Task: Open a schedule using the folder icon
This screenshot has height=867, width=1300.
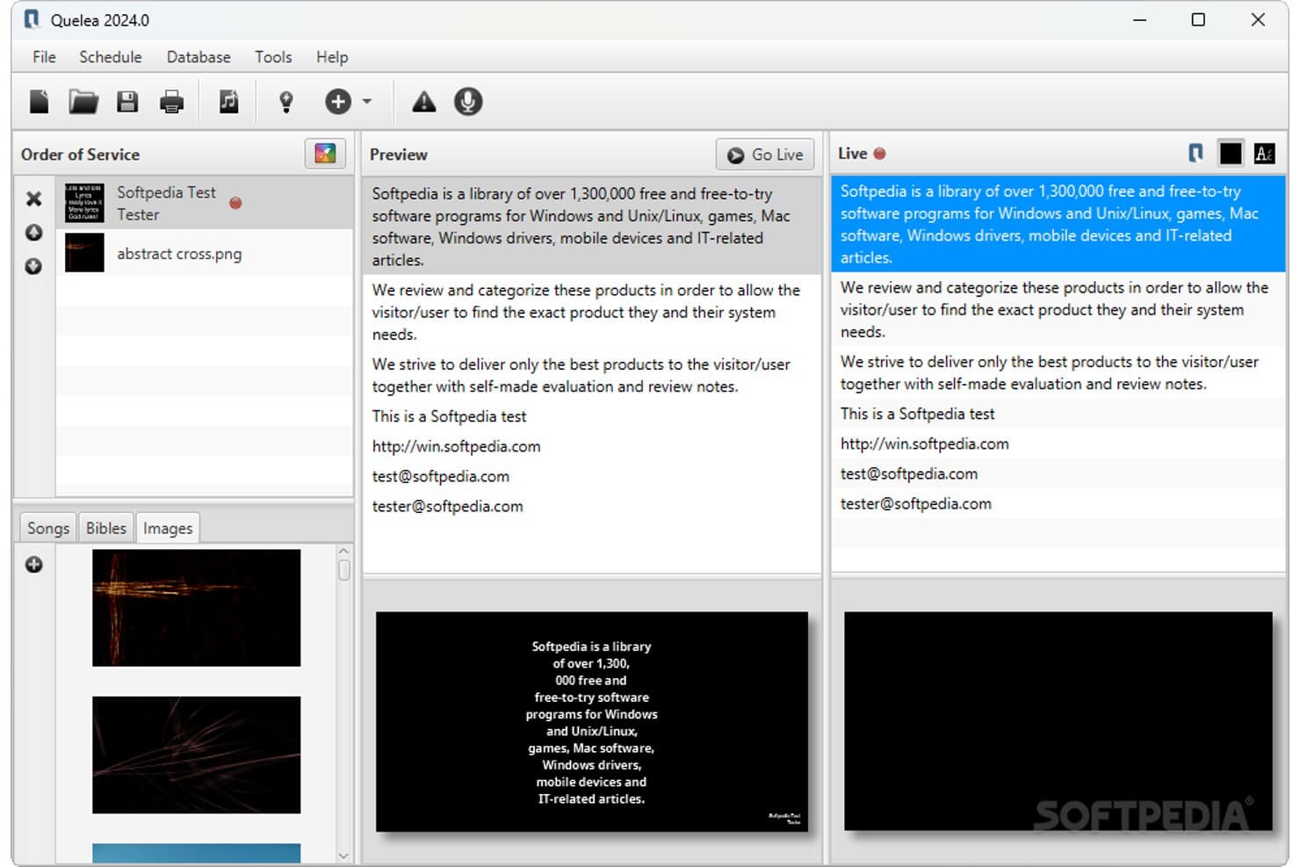Action: 83,102
